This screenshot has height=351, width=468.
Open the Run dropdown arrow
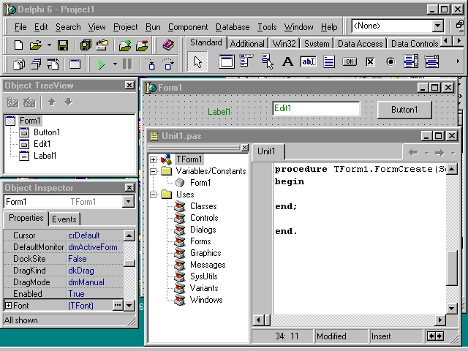click(115, 64)
